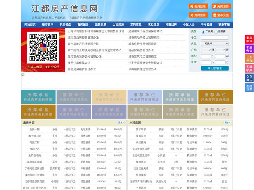This screenshot has width=254, height=190.
Task: Open 联系客服 navigation item
Action: coord(224,25)
